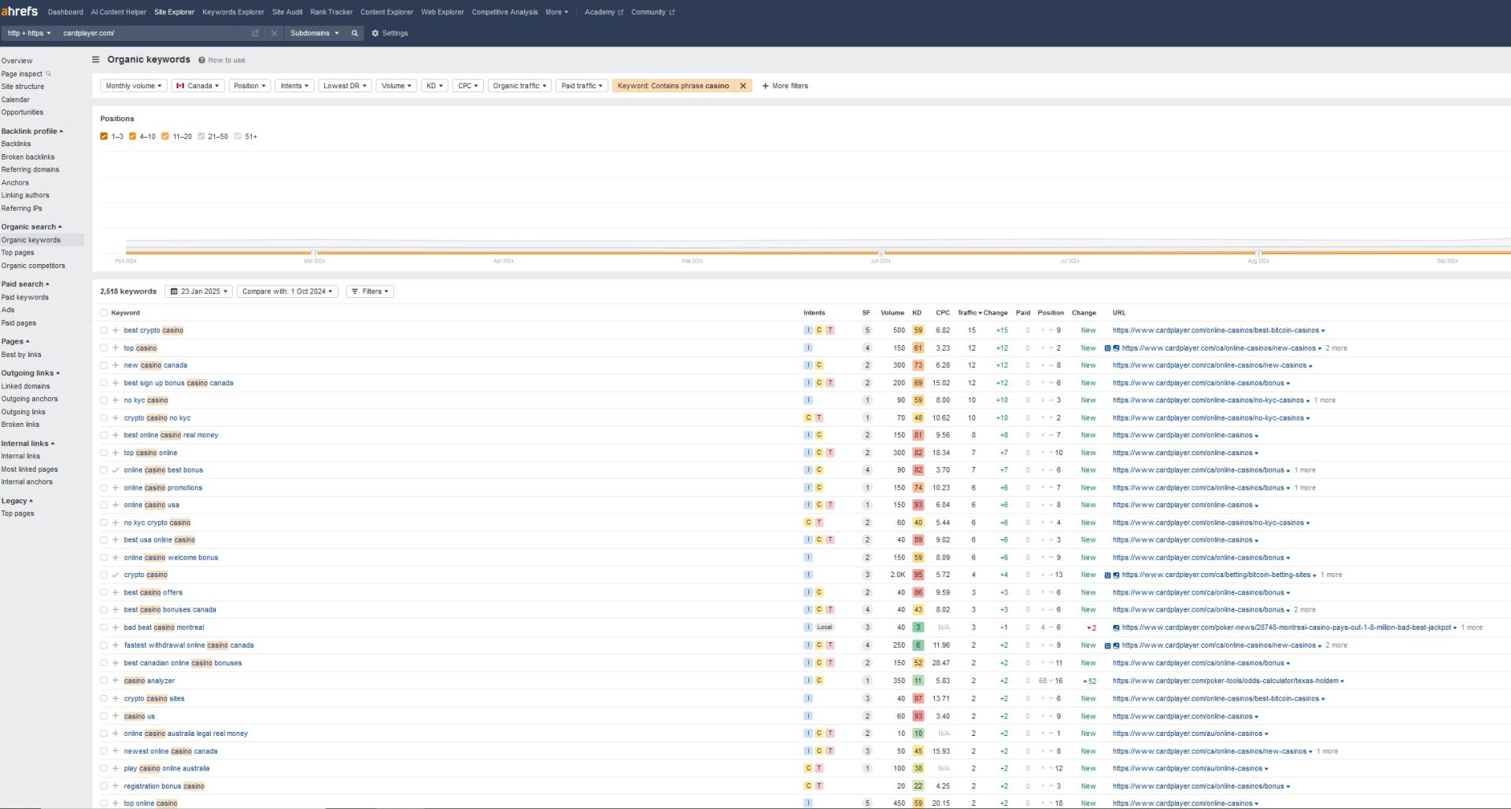Open Compare with 1 Oct 2024 dropdown
Image resolution: width=1511 pixels, height=809 pixels.
tap(287, 291)
